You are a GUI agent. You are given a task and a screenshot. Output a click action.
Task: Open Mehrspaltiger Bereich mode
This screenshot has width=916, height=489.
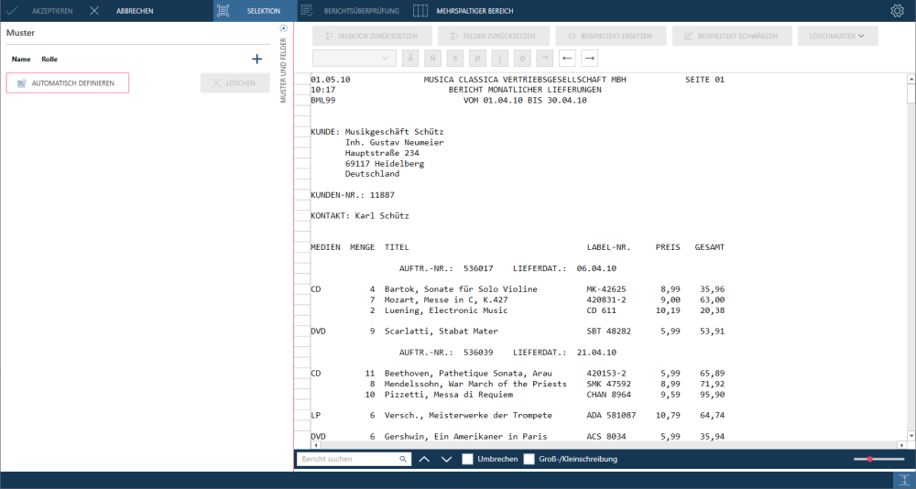(x=463, y=11)
